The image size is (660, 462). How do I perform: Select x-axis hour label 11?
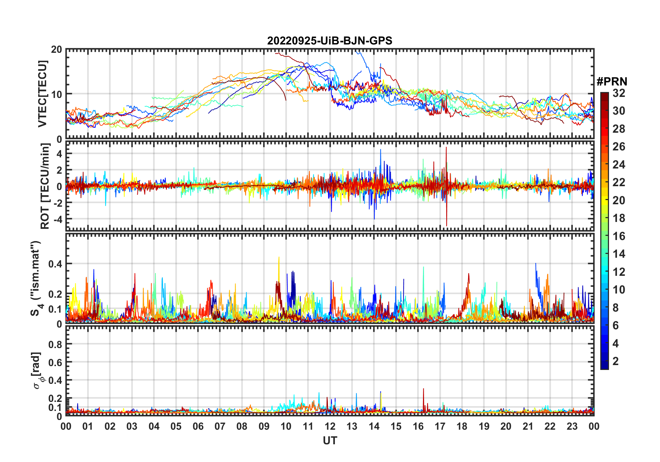click(308, 426)
